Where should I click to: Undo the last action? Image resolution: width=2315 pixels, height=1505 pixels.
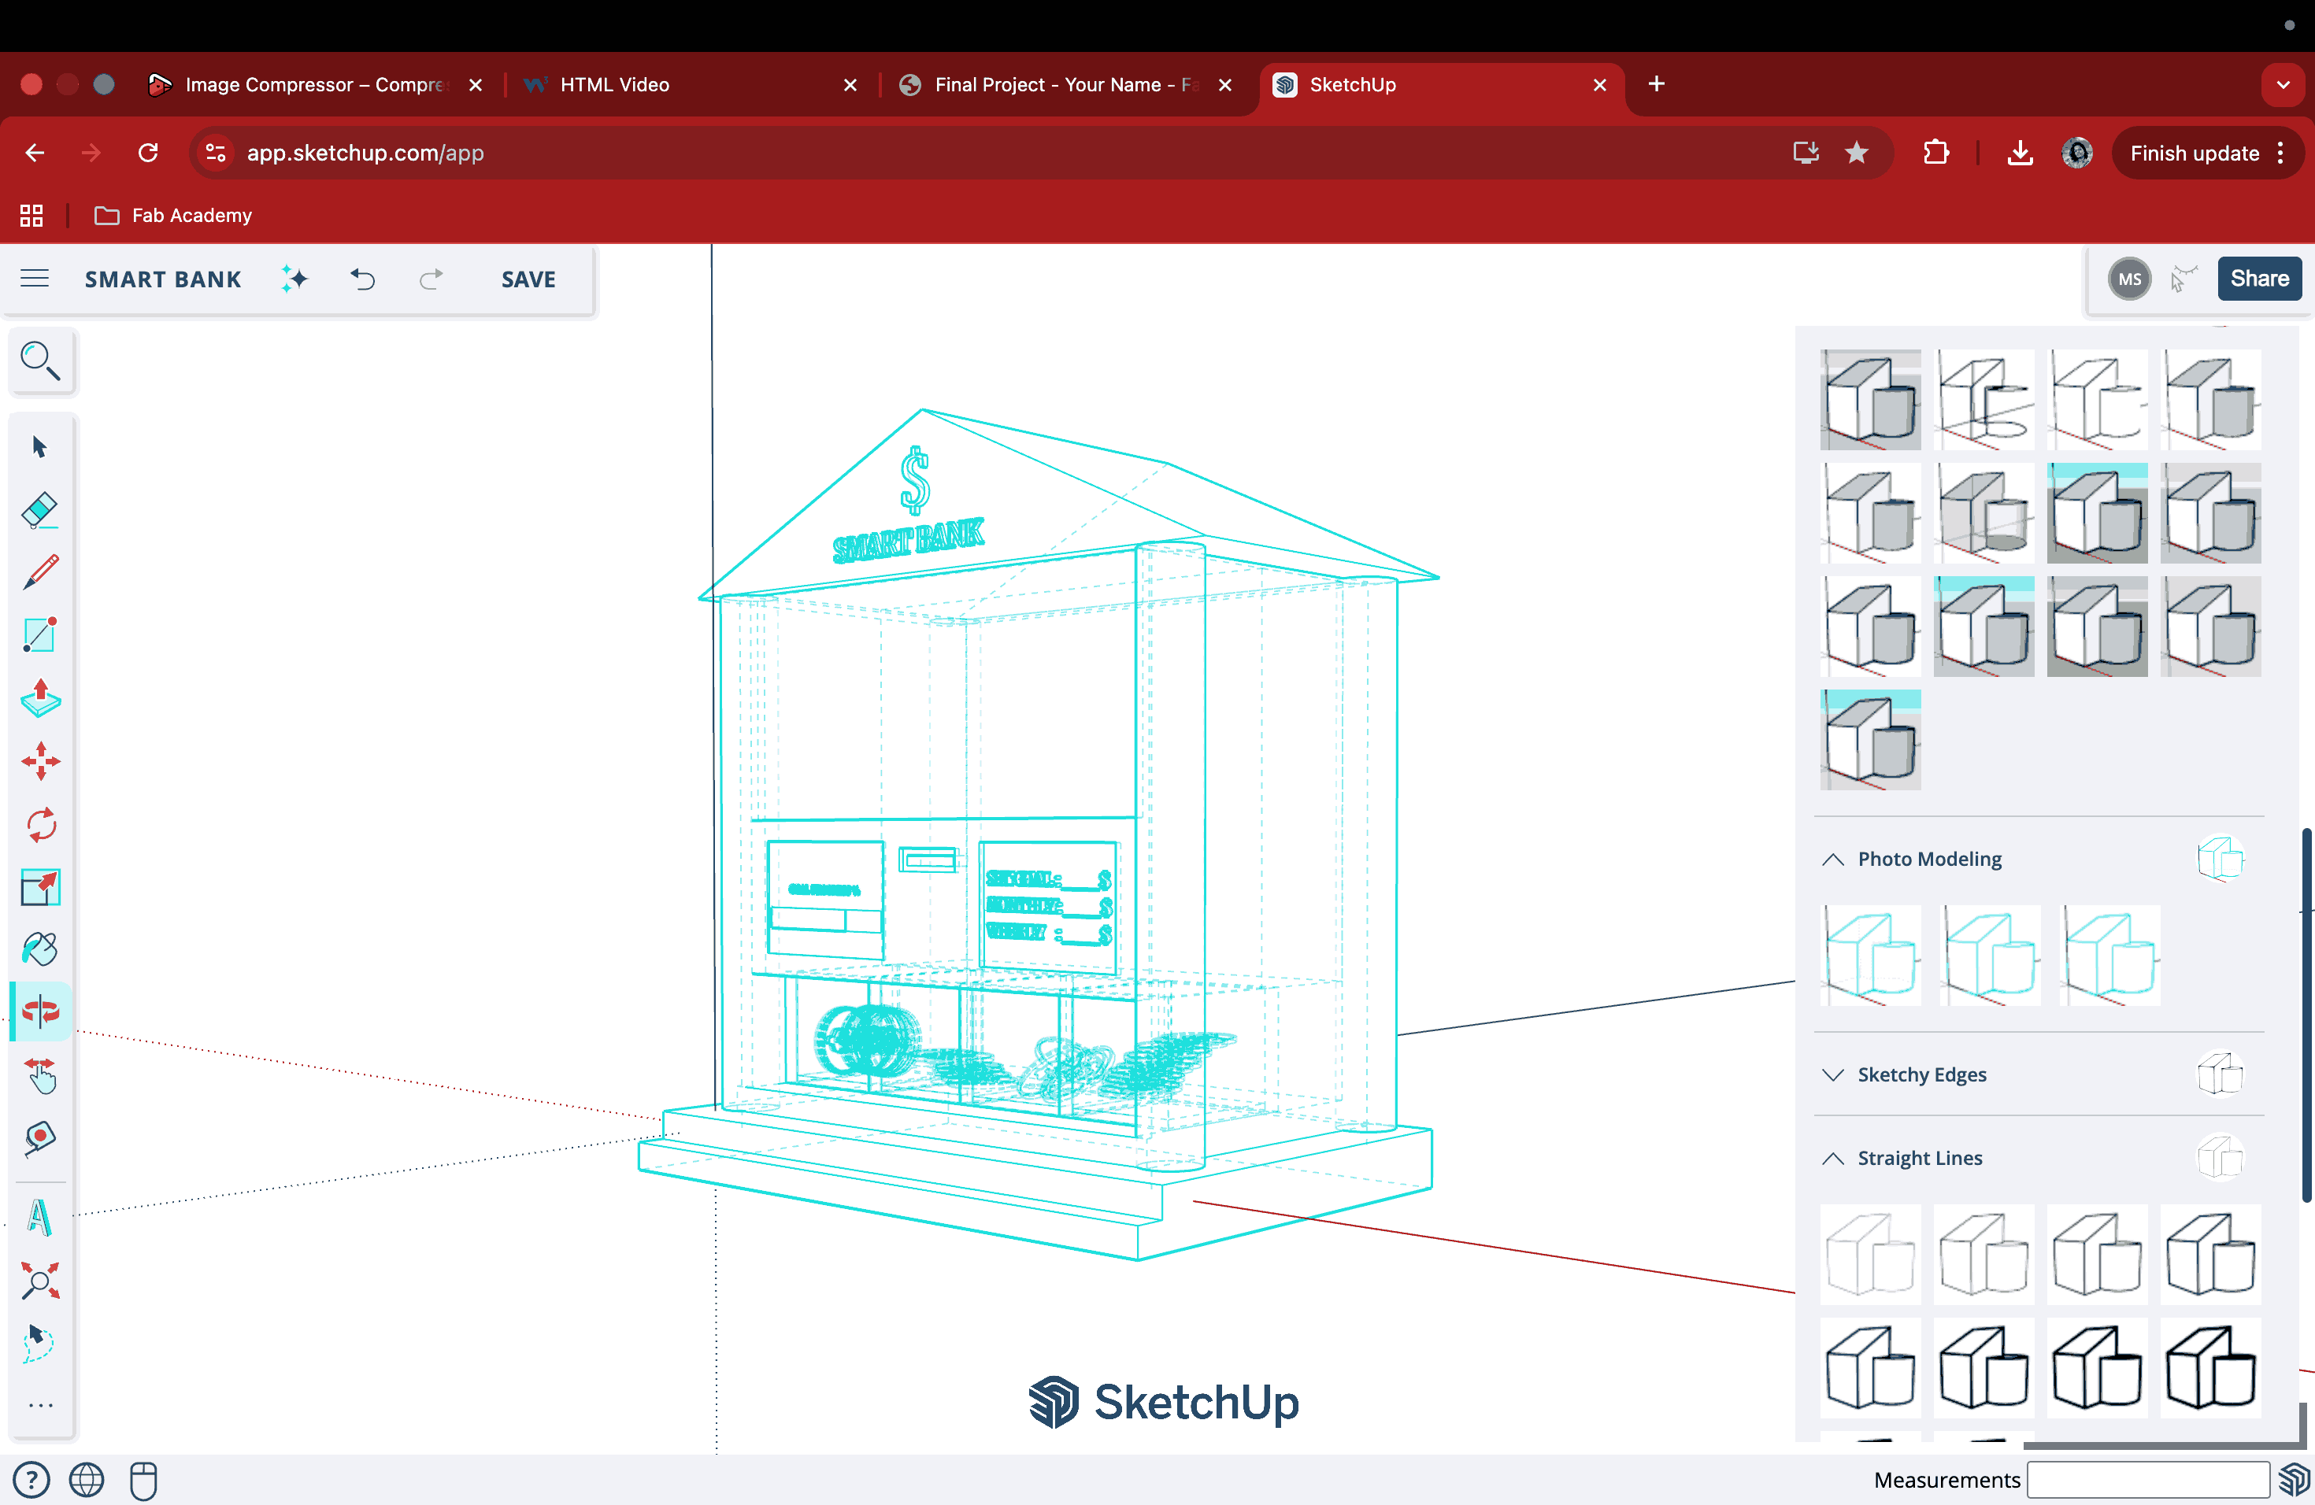[363, 280]
